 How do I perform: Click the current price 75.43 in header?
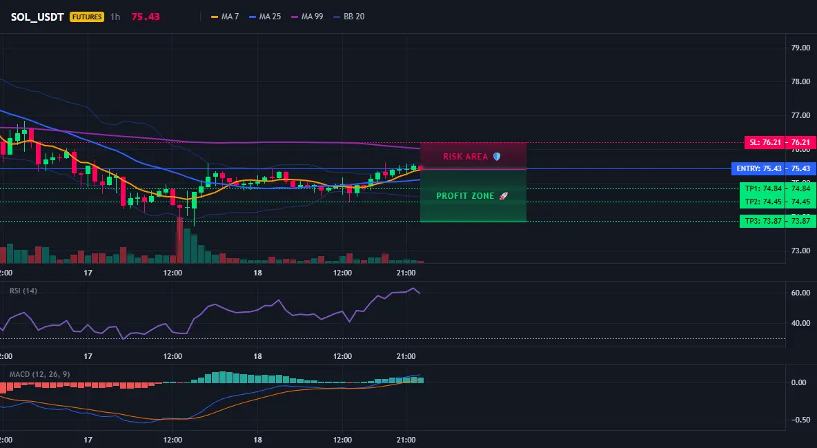[x=146, y=17]
